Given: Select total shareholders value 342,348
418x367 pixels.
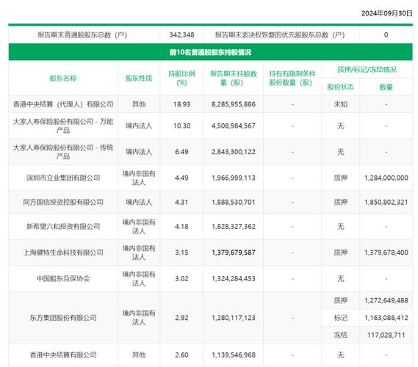Looking at the screenshot, I should coord(181,35).
